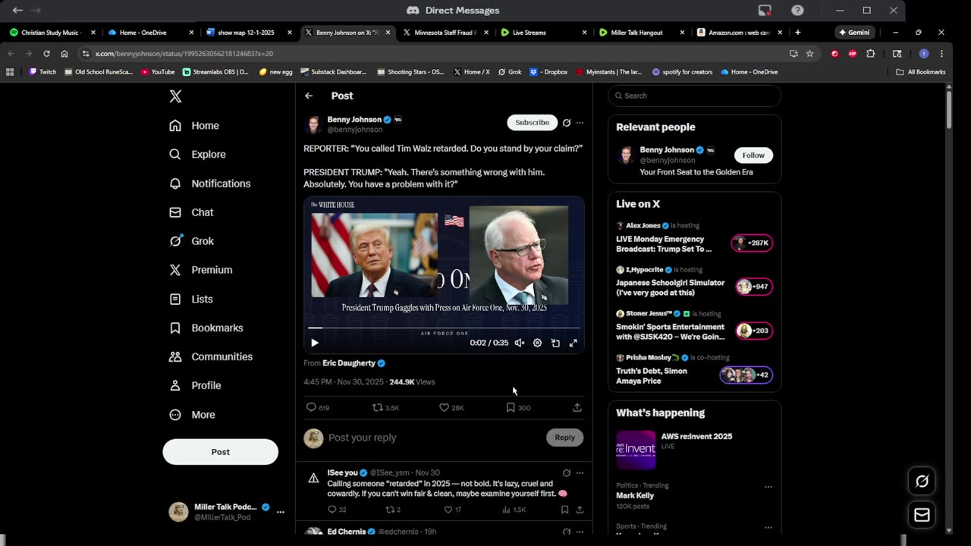Open AWS re:Invent 2025 thumbnail
The height and width of the screenshot is (546, 971).
[636, 450]
